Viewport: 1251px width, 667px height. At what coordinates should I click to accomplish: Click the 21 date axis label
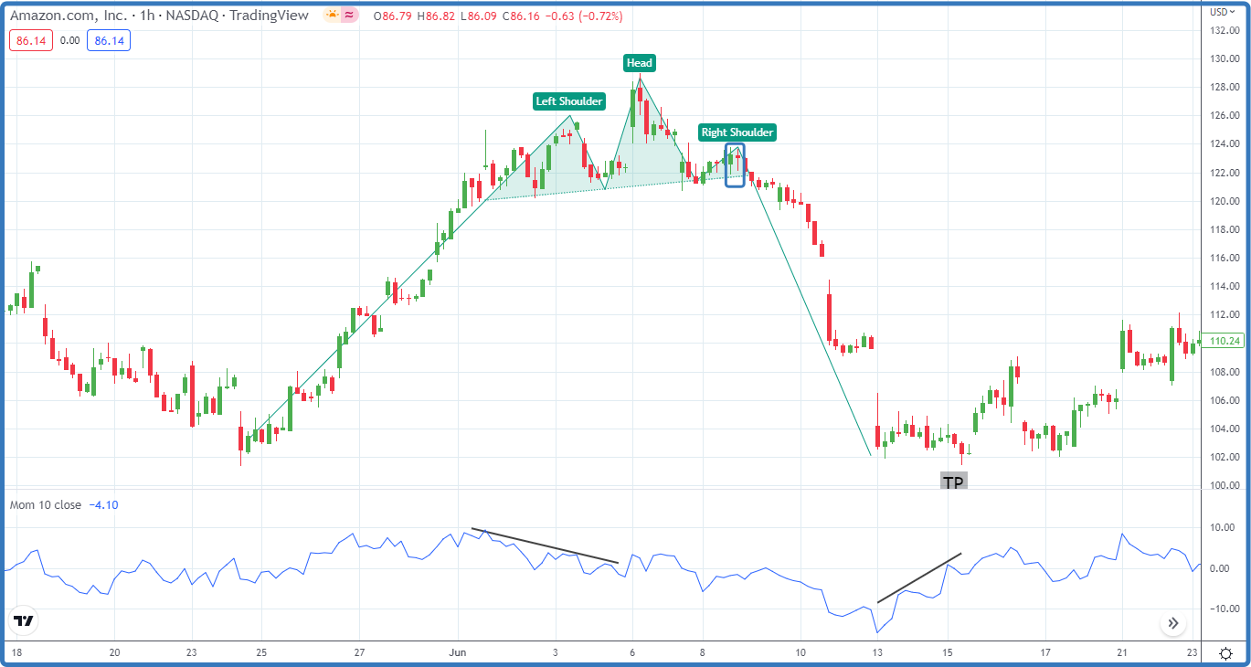point(1122,652)
